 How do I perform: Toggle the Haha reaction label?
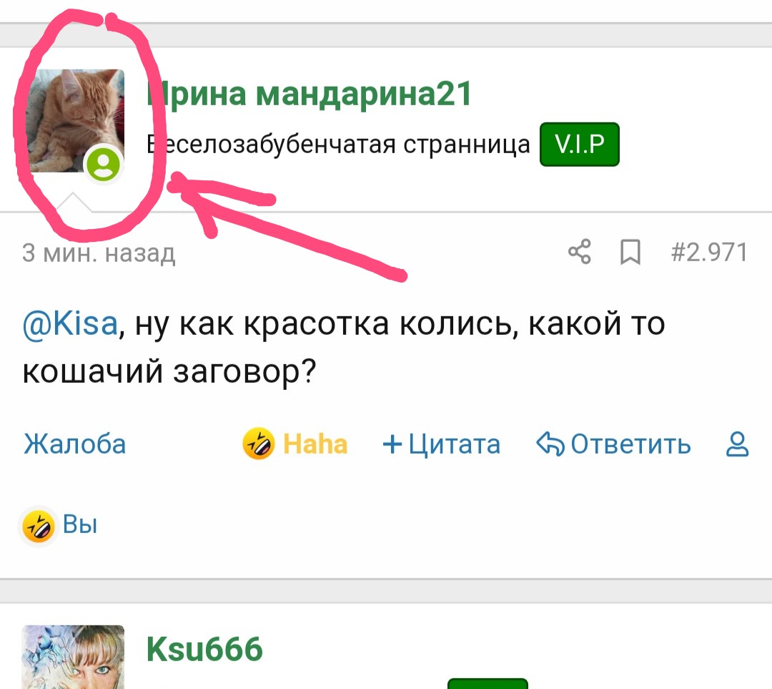[315, 444]
